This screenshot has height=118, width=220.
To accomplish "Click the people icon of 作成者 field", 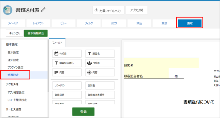I will tap(89, 63).
